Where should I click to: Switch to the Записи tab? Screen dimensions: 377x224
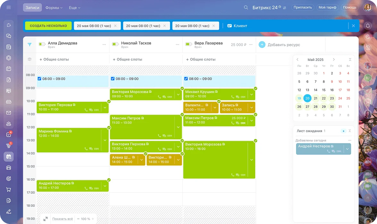point(32,7)
